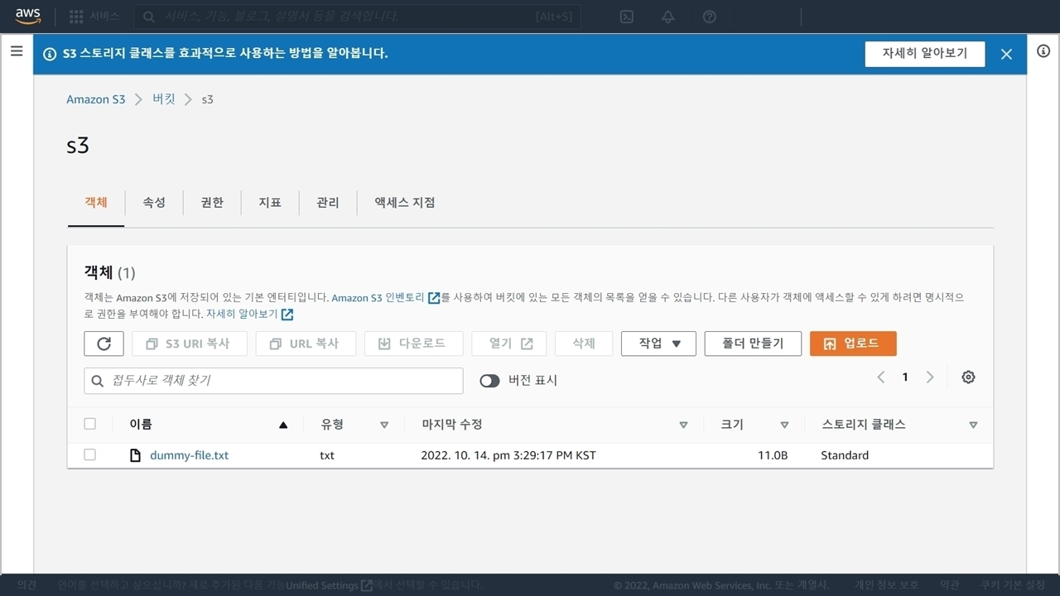This screenshot has height=596, width=1060.
Task: Click the 열기 open button
Action: click(509, 344)
